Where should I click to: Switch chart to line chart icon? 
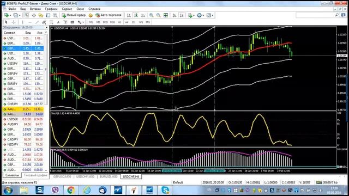(x=143, y=15)
